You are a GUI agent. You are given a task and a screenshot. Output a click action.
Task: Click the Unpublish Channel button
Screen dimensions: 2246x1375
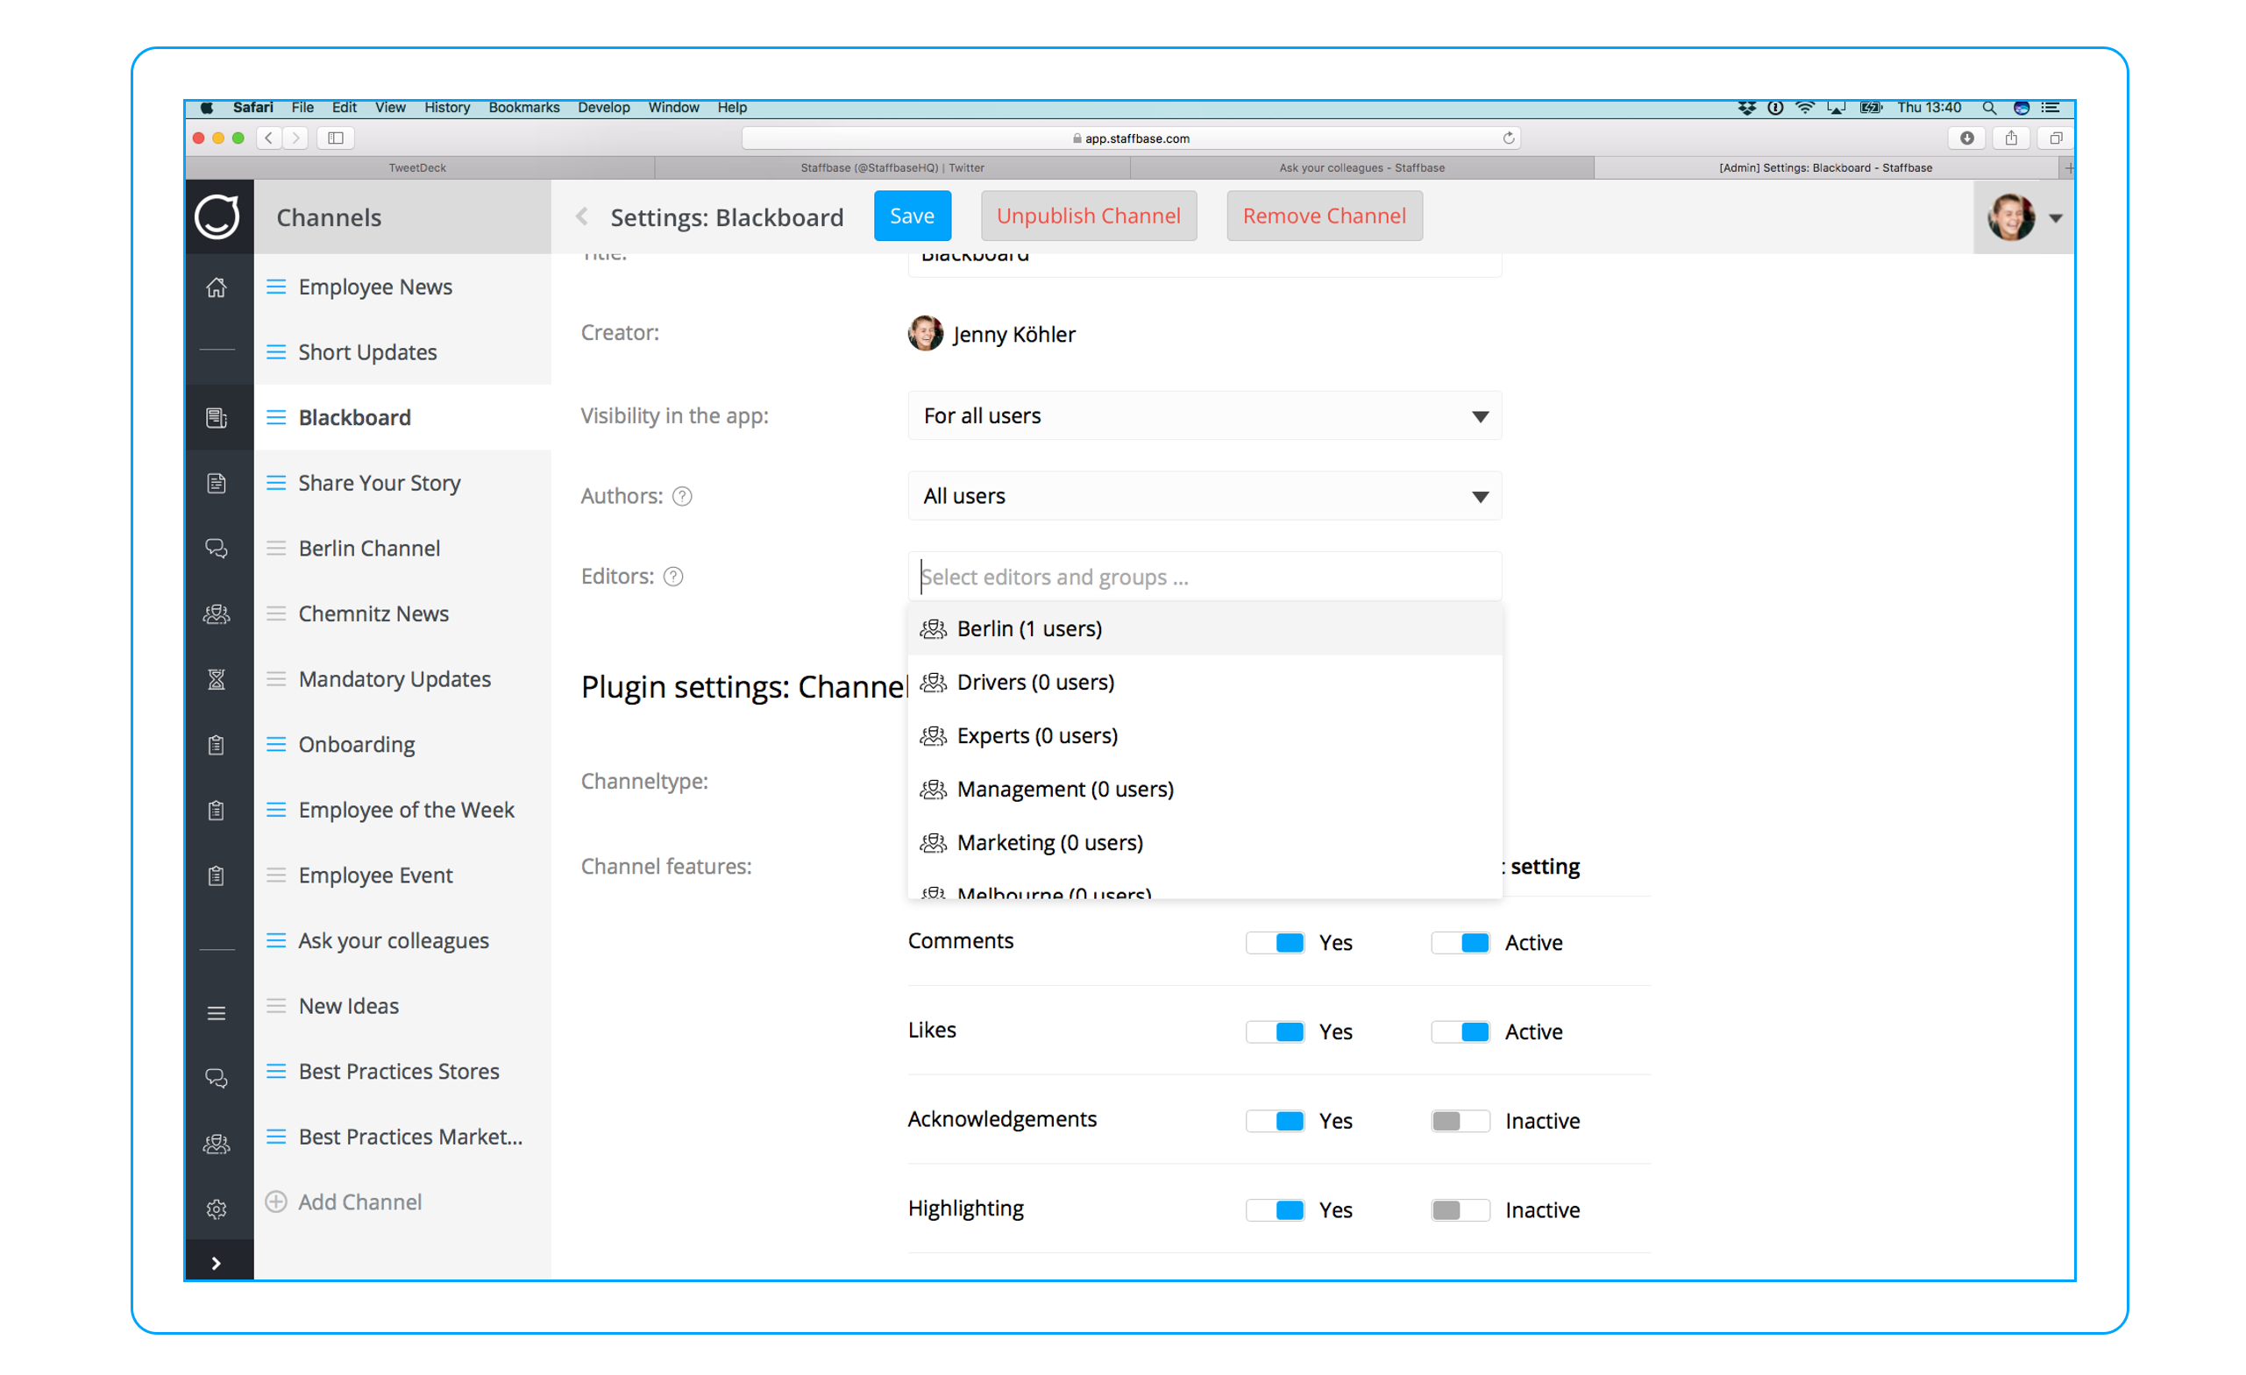(1088, 216)
